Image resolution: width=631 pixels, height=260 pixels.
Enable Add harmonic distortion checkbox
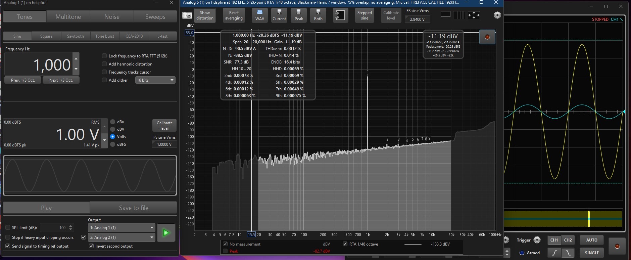[x=104, y=64]
